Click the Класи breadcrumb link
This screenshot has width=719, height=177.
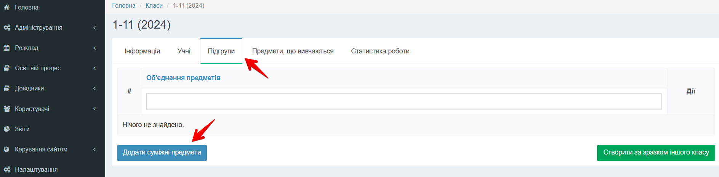pyautogui.click(x=154, y=5)
